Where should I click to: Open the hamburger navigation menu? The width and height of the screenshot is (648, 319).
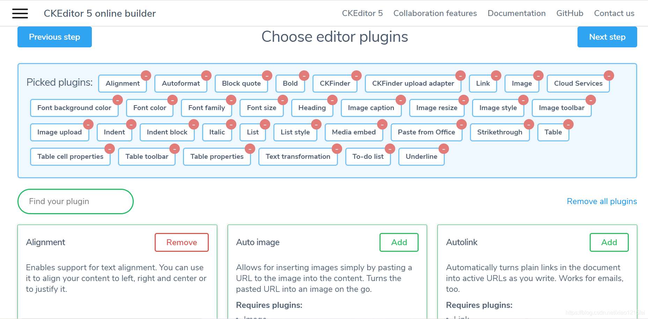(20, 13)
